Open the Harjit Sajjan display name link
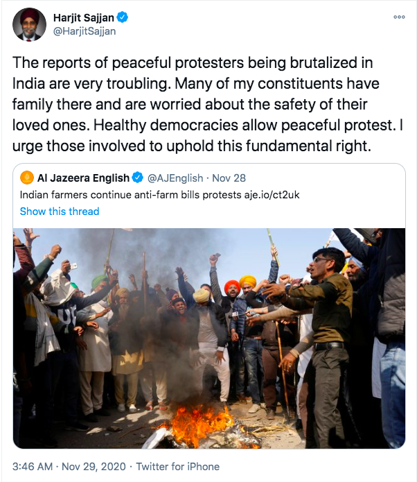 click(83, 17)
